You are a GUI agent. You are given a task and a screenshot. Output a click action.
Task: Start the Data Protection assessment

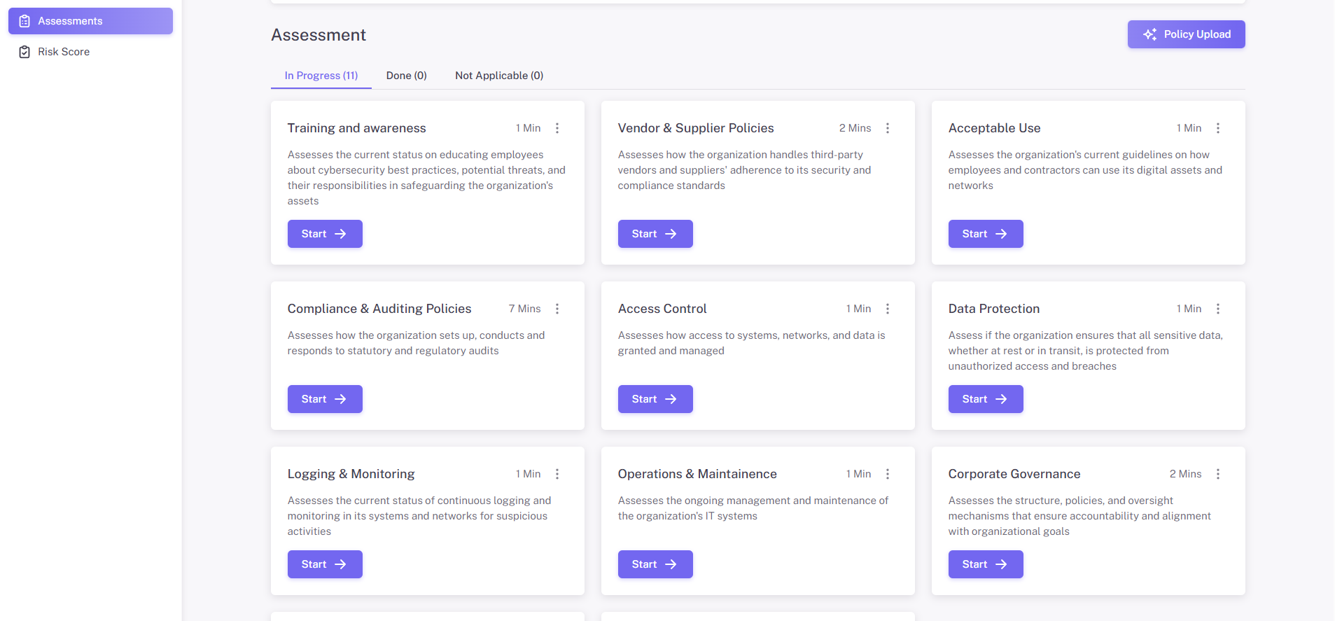tap(986, 399)
